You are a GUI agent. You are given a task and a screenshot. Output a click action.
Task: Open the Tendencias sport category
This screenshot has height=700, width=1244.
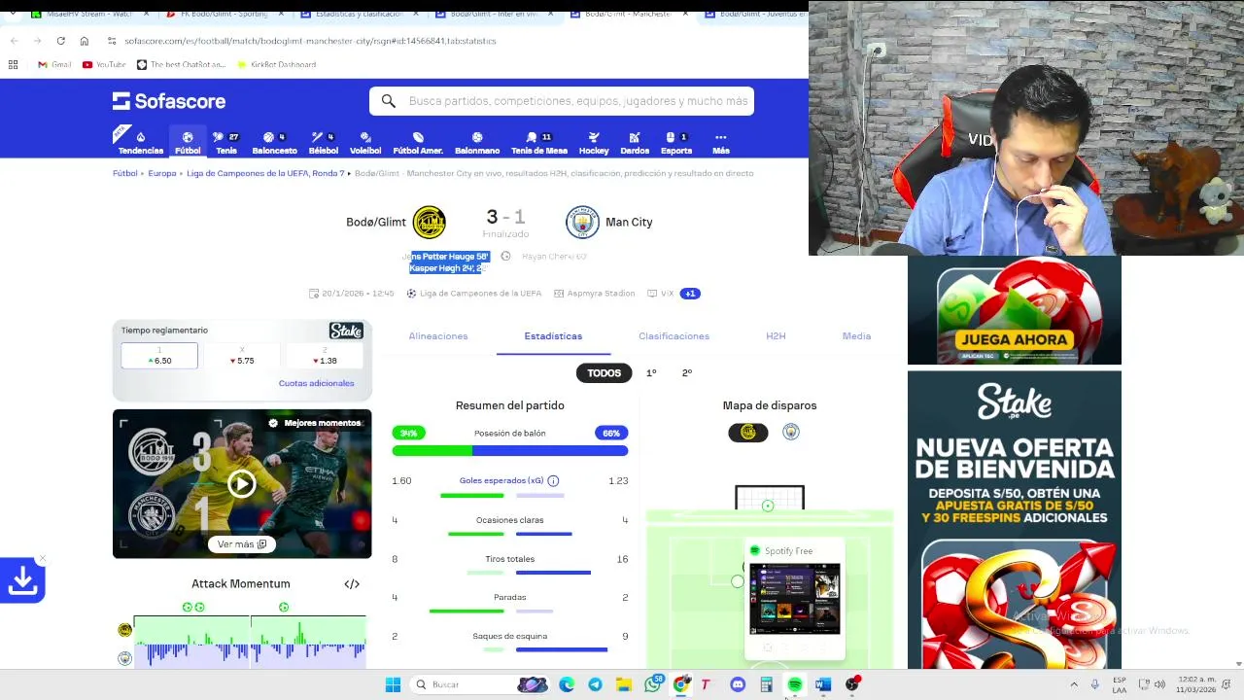(x=141, y=143)
